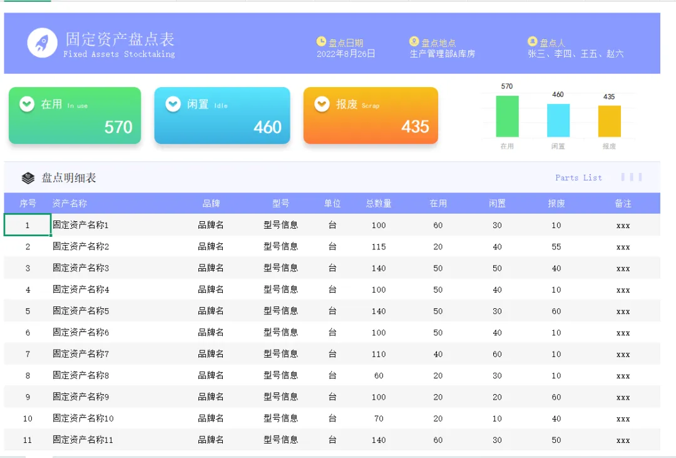This screenshot has width=676, height=458.
Task: Click the 品牌 column header
Action: tap(212, 204)
